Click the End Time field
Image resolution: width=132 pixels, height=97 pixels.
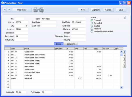(x=78, y=26)
